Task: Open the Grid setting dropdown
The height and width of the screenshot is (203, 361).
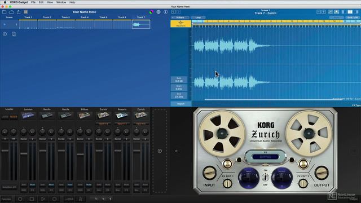Action: tap(352, 17)
